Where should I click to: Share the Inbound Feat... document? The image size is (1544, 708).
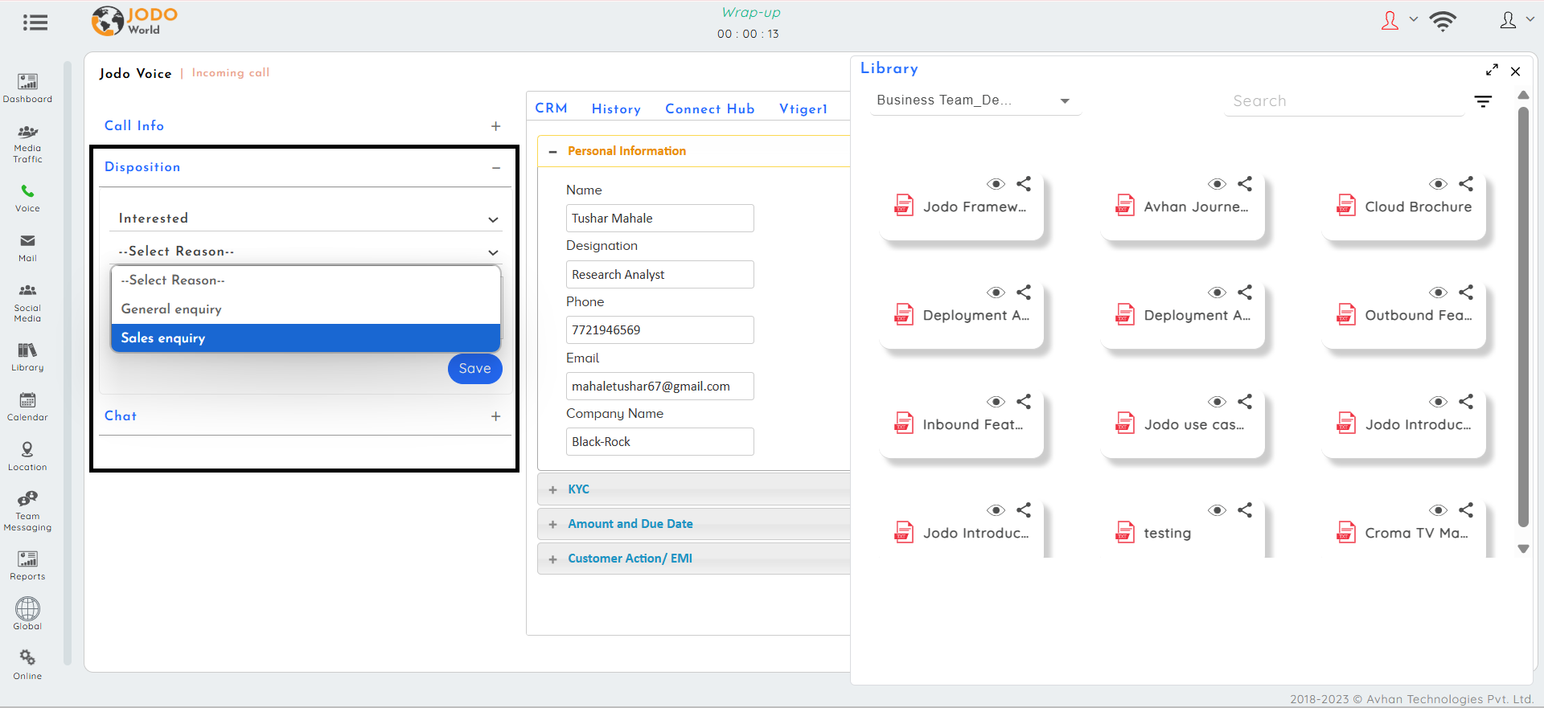point(1024,402)
